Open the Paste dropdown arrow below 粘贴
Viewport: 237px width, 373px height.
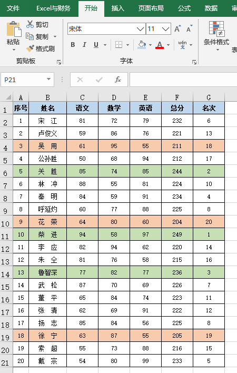coord(14,50)
